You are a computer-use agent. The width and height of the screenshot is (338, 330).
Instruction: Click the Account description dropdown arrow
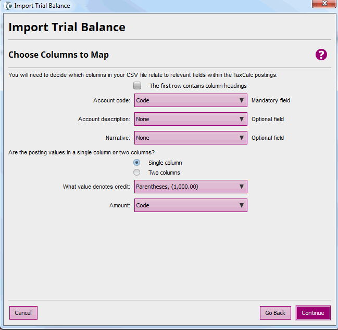point(242,120)
